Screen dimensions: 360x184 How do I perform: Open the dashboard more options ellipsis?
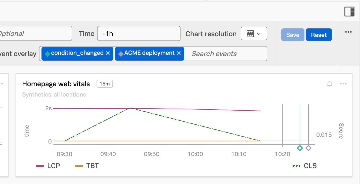tap(348, 32)
